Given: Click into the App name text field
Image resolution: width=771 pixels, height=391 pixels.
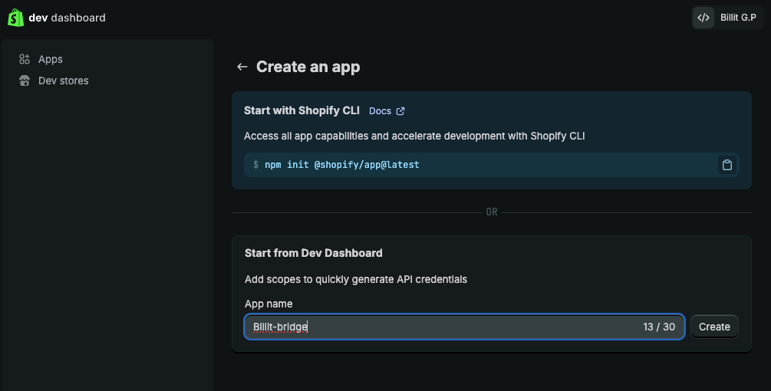Looking at the screenshot, I should pos(445,327).
